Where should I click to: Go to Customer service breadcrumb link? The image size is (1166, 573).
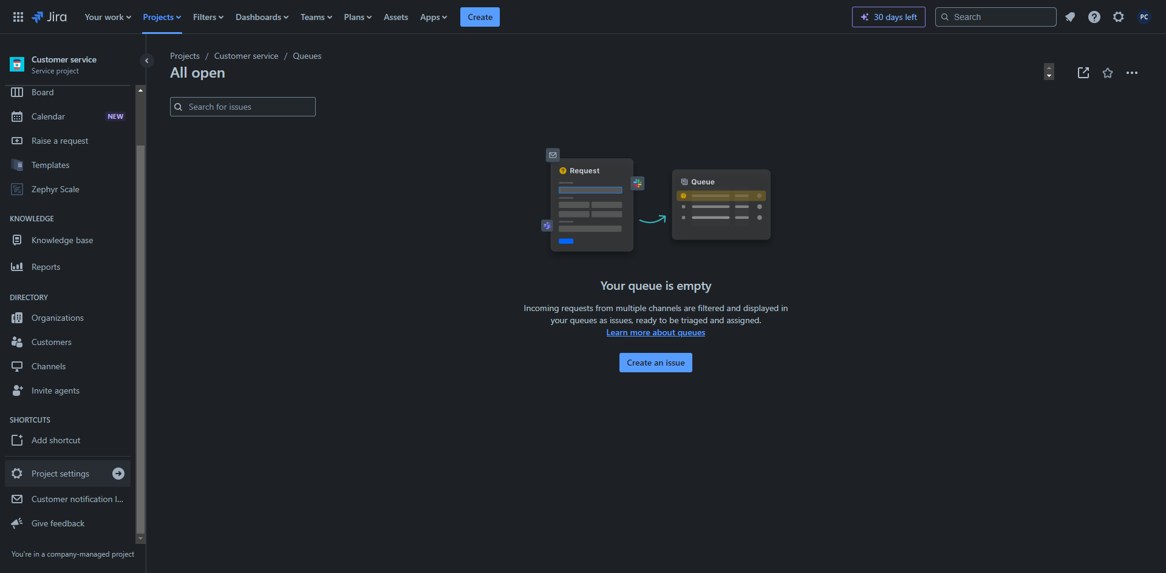(x=246, y=56)
